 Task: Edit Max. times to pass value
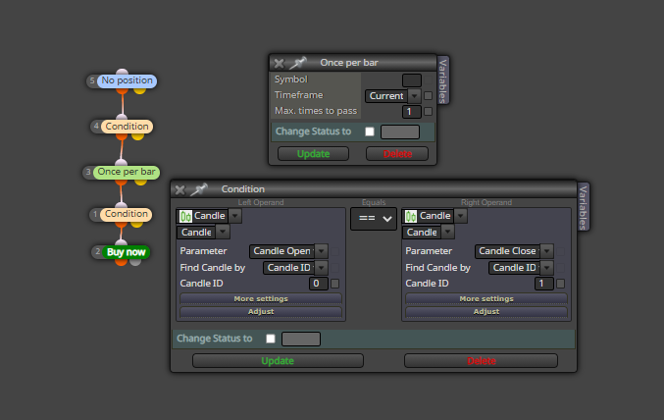pyautogui.click(x=412, y=112)
